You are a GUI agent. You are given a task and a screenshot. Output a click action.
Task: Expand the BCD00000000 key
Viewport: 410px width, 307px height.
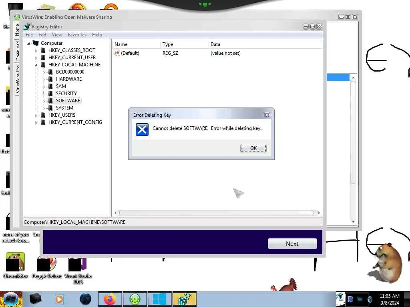[44, 72]
